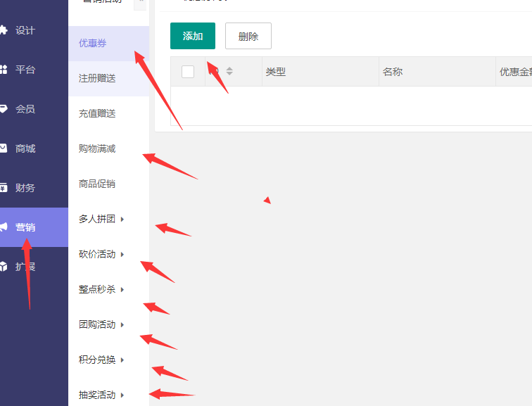Tick the select-all checkbox in table header
This screenshot has width=532, height=406.
tap(188, 72)
